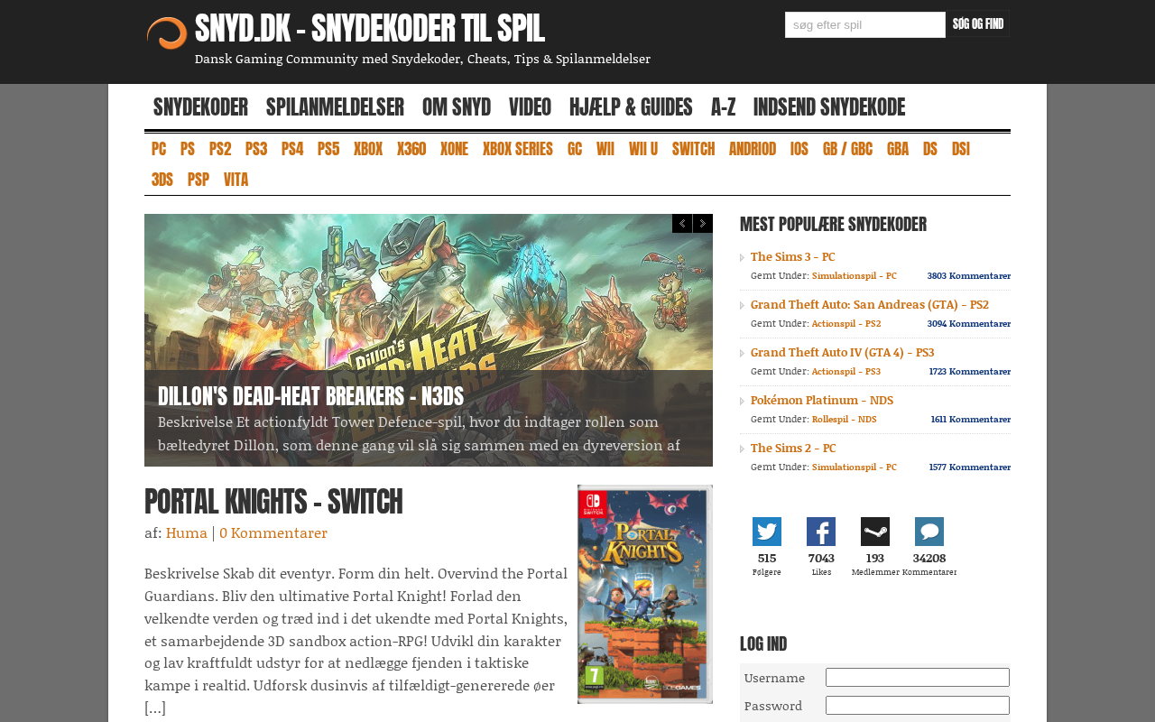This screenshot has height=722, width=1155.
Task: Select the Vita platform tab
Action: [236, 180]
